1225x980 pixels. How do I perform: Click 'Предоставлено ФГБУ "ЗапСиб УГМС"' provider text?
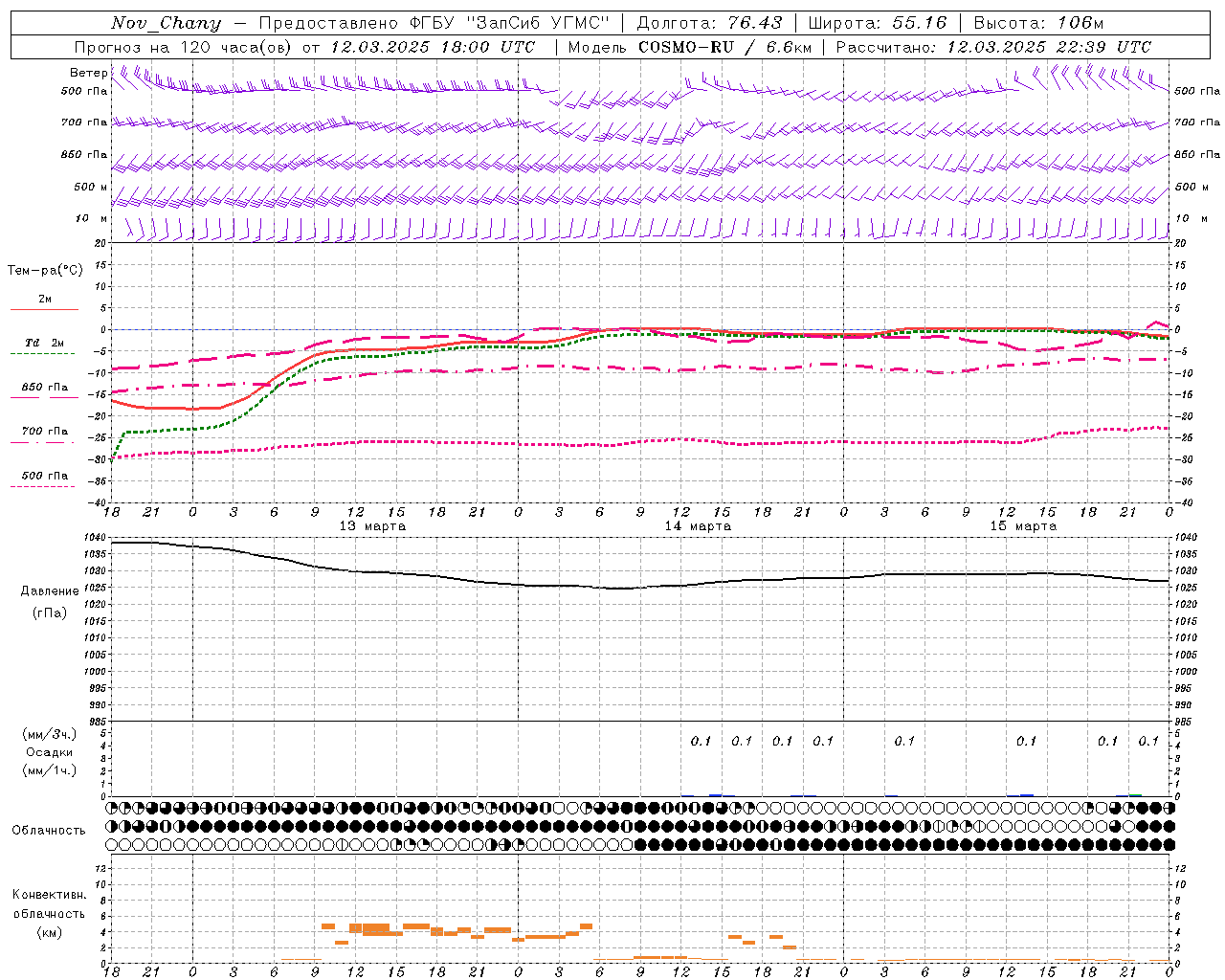[x=434, y=23]
